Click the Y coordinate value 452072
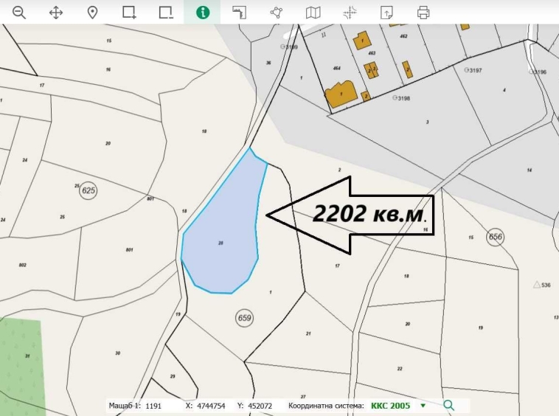 [x=260, y=406]
